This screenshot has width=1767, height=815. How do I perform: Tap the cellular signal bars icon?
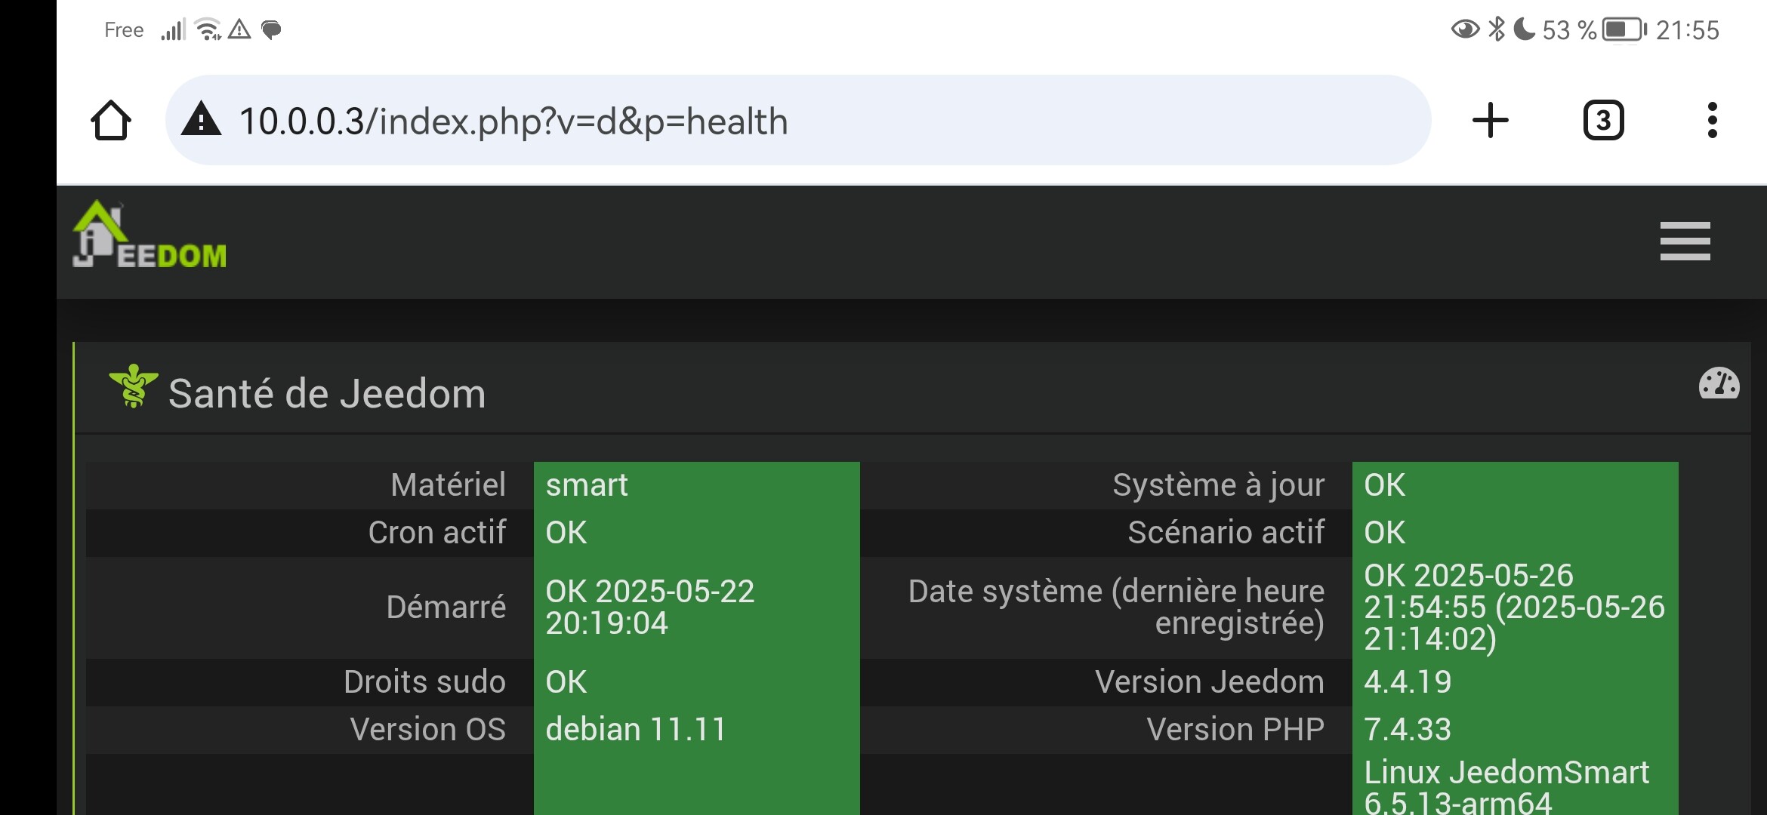(173, 30)
